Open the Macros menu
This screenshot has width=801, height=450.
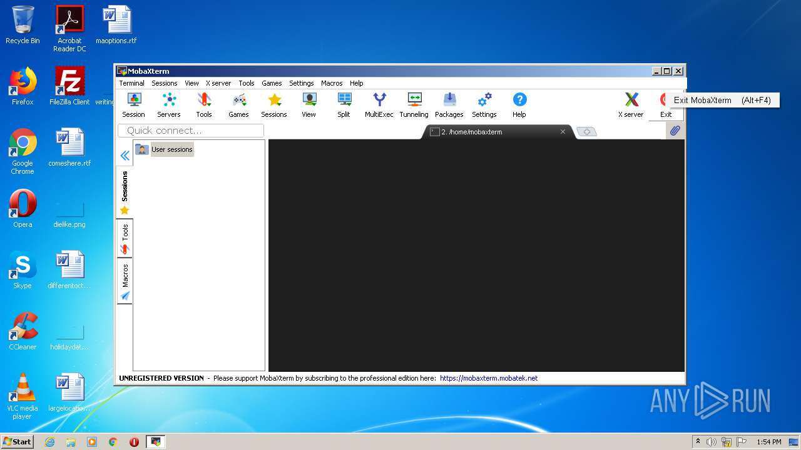332,83
